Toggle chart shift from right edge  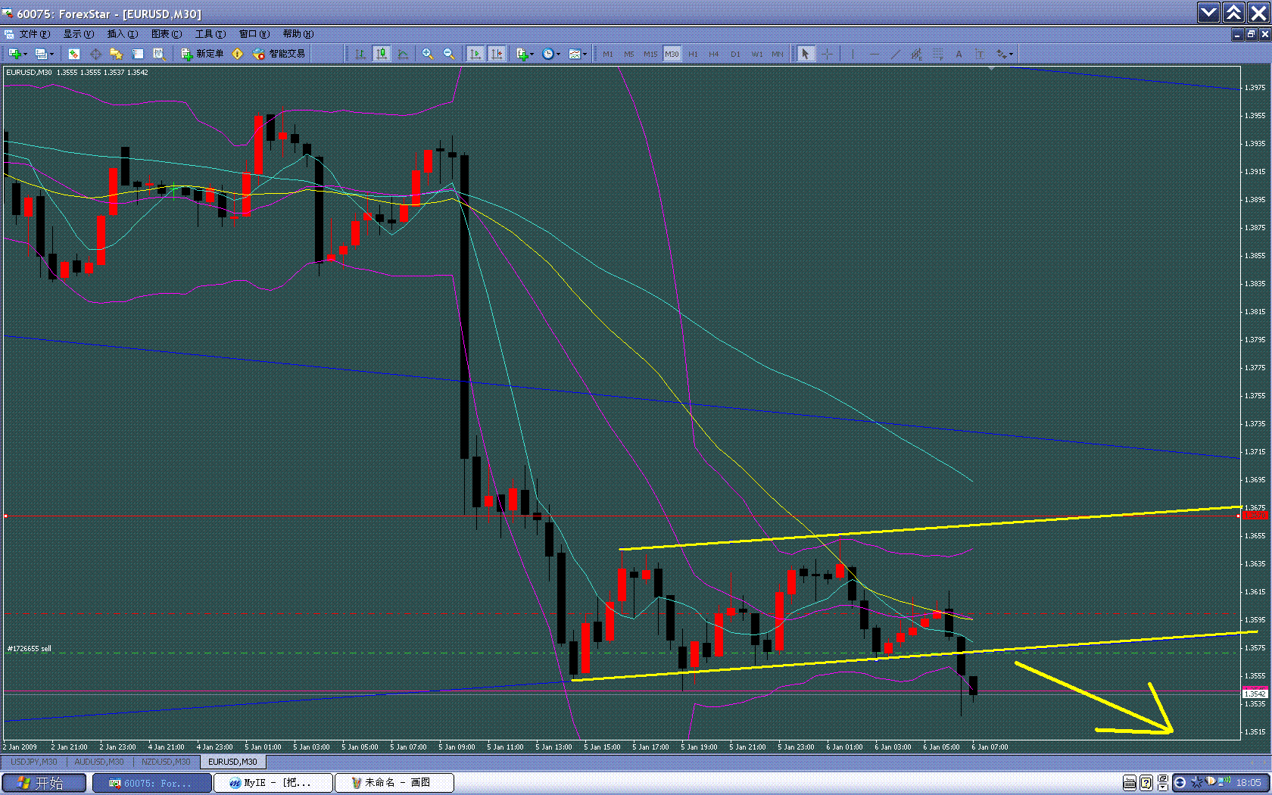pyautogui.click(x=497, y=54)
